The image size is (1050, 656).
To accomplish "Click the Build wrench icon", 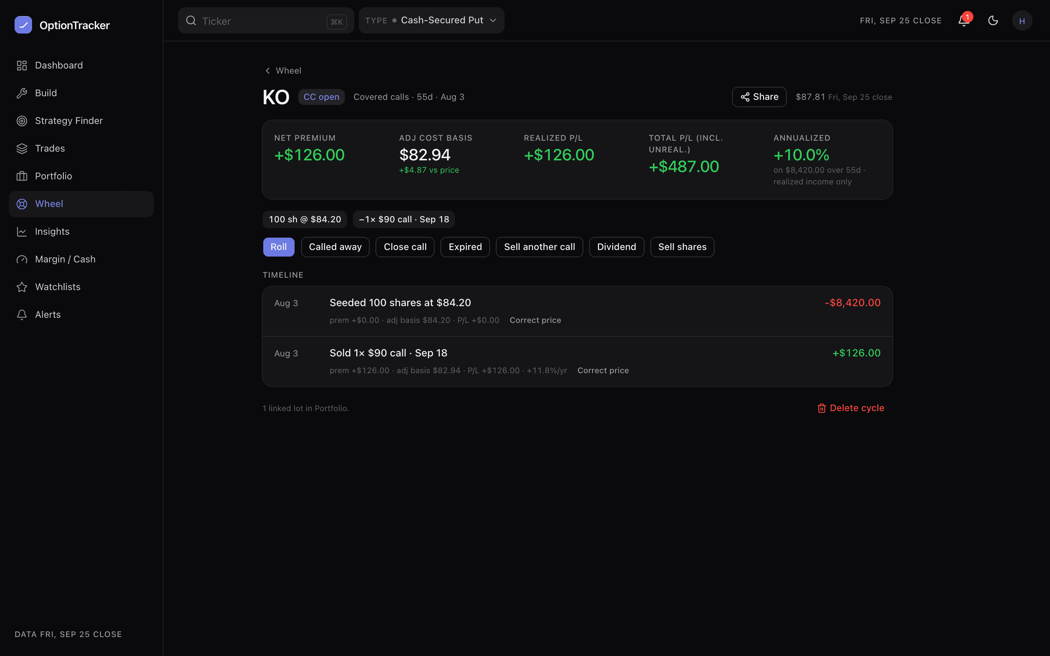I will click(22, 93).
